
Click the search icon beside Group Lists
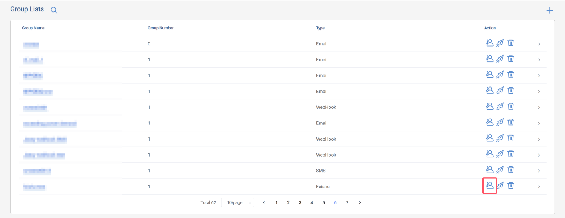click(54, 11)
